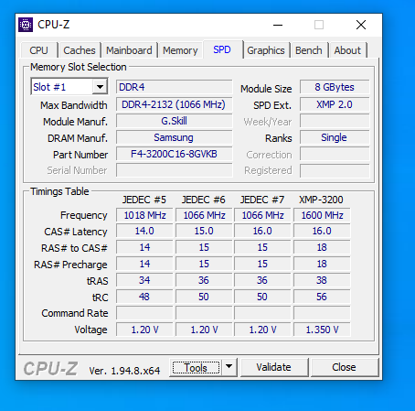415x411 pixels.
Task: Click the Validate button
Action: click(x=273, y=367)
